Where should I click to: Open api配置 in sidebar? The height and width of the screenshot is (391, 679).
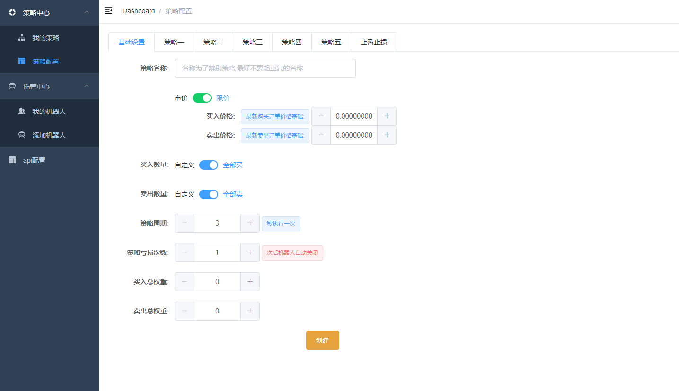(x=49, y=160)
